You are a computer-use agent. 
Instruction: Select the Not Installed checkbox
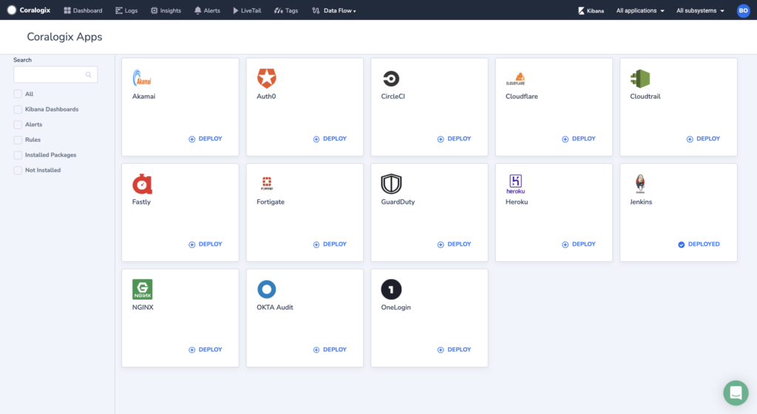(18, 170)
